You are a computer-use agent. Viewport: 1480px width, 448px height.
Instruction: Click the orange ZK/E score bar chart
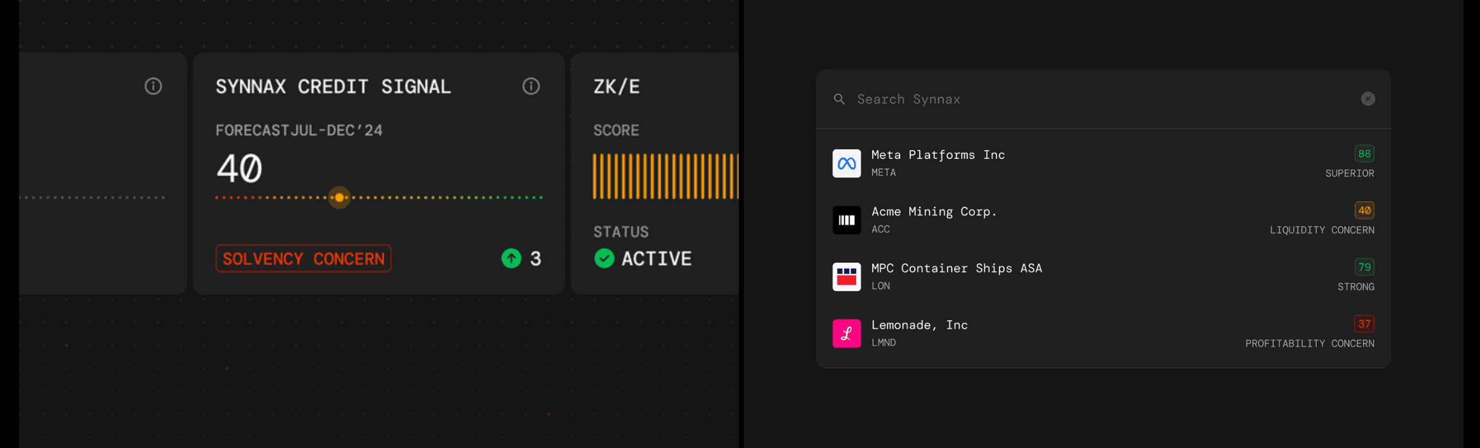665,176
